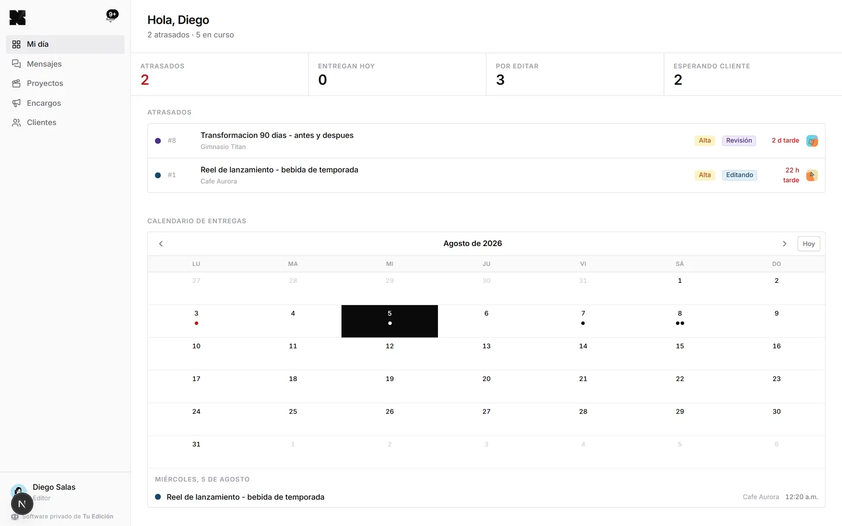Click 'Cafe Aurora' in the agenda row
This screenshot has height=526, width=842.
point(761,497)
